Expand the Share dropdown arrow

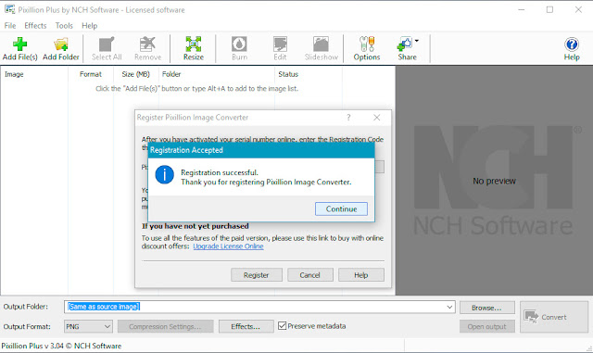[416, 41]
